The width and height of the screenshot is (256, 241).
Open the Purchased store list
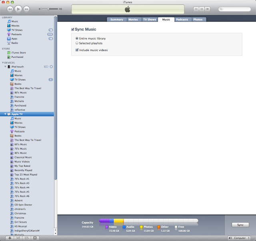point(17,57)
